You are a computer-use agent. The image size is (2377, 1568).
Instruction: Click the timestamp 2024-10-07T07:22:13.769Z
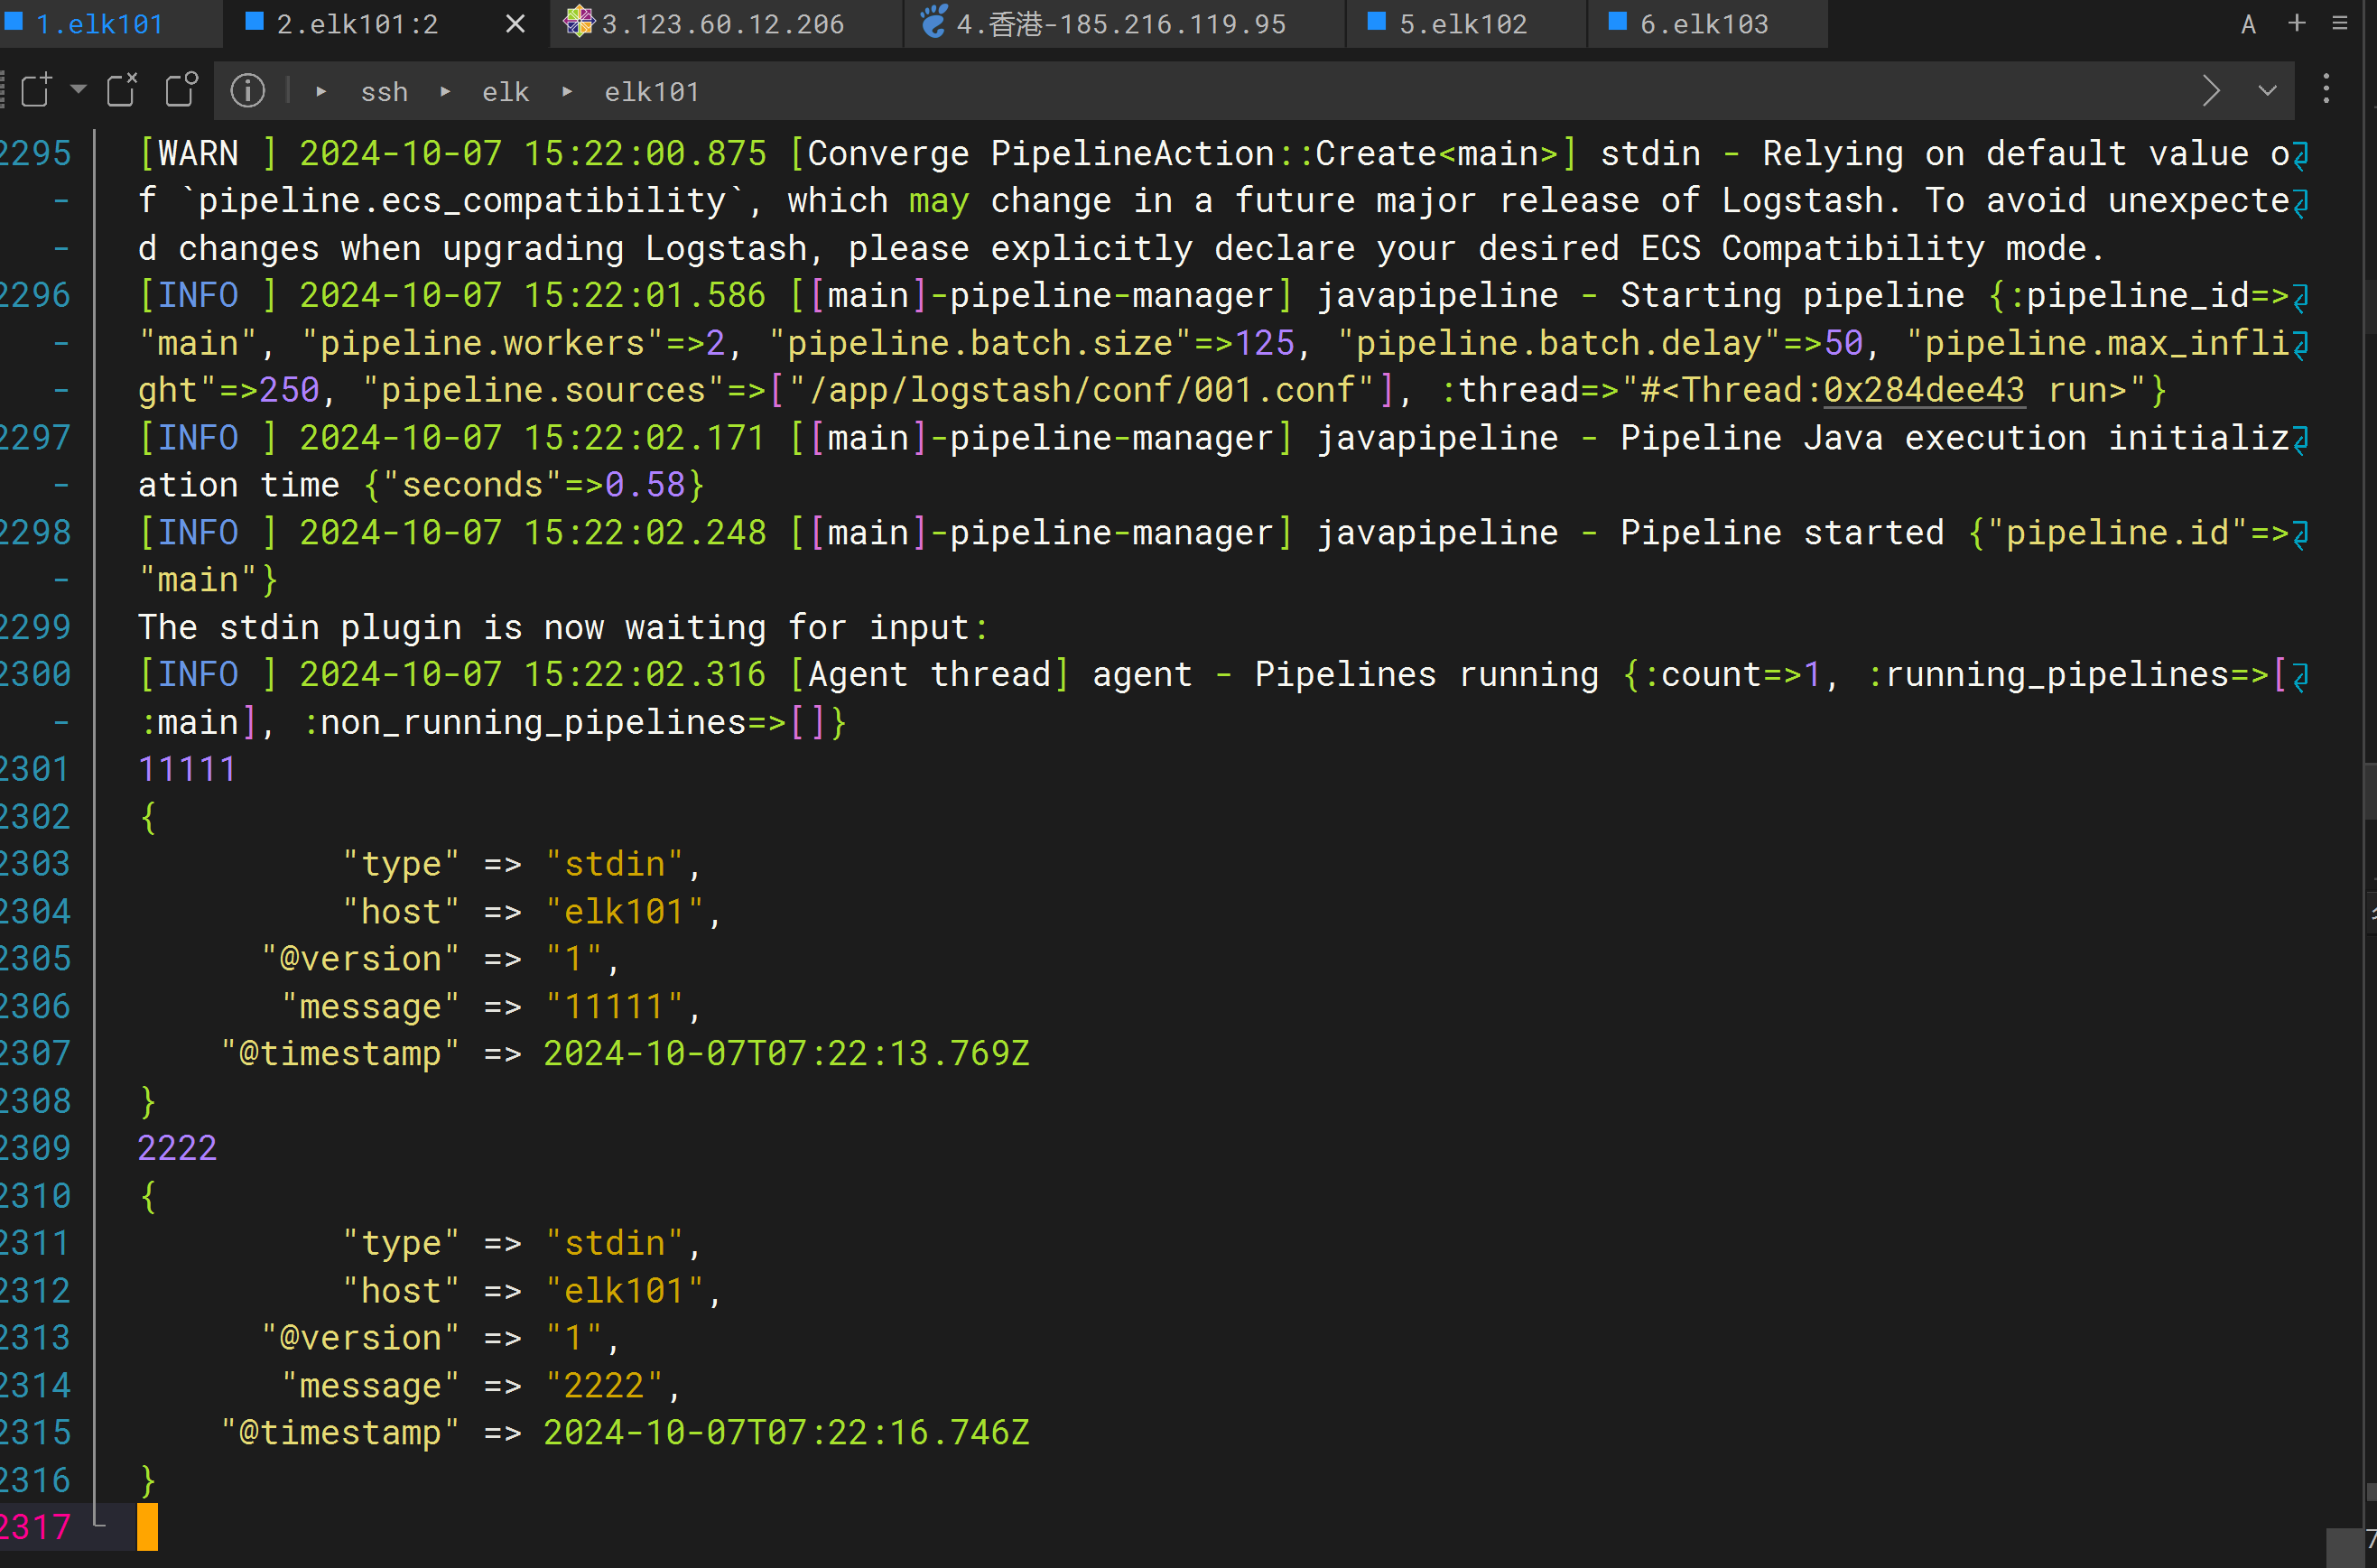click(x=786, y=1053)
